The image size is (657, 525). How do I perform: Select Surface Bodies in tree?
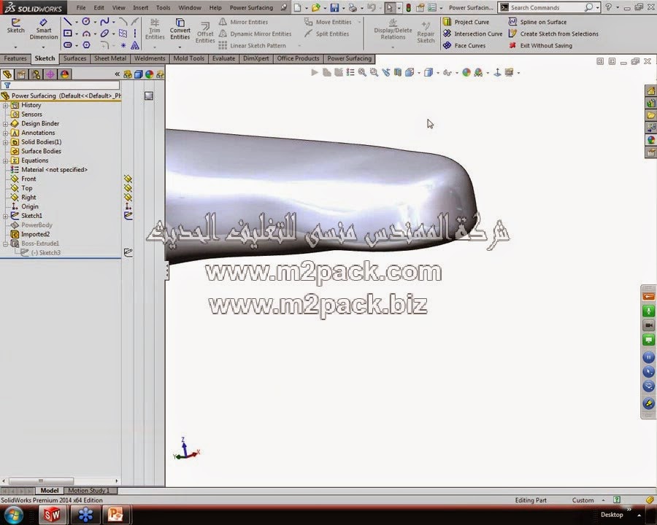click(36, 151)
